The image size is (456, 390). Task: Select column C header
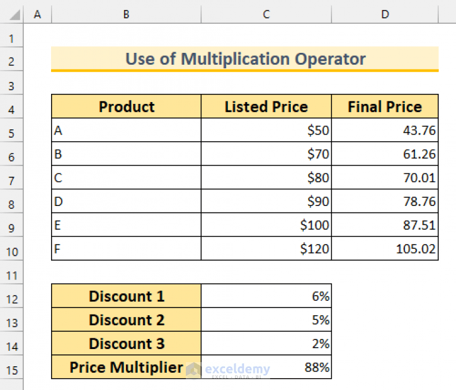click(267, 14)
